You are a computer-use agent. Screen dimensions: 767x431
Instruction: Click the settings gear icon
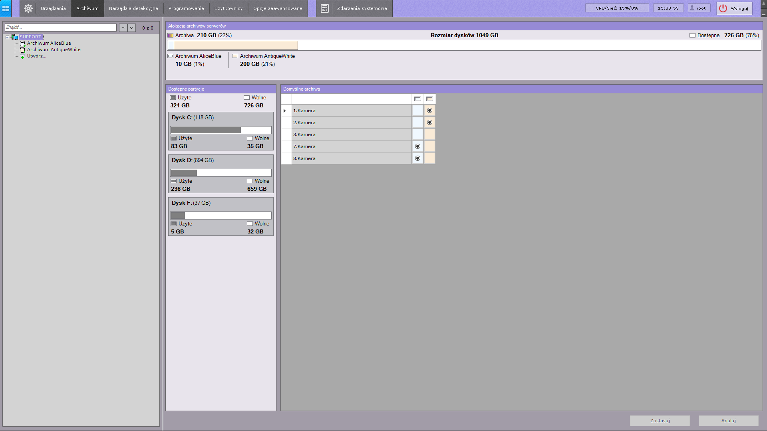[28, 8]
